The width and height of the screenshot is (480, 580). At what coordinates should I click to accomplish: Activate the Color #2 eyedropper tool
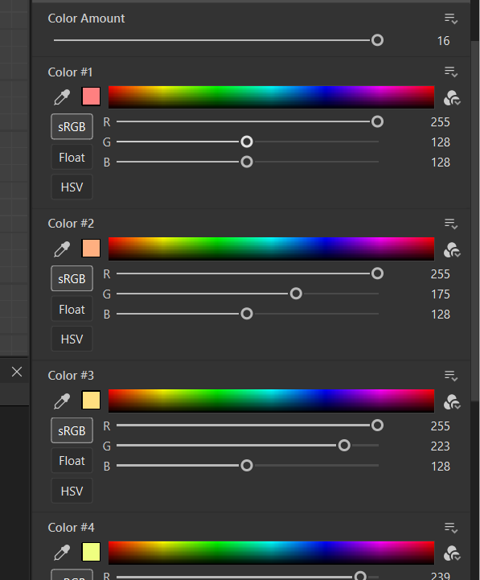[x=62, y=249]
